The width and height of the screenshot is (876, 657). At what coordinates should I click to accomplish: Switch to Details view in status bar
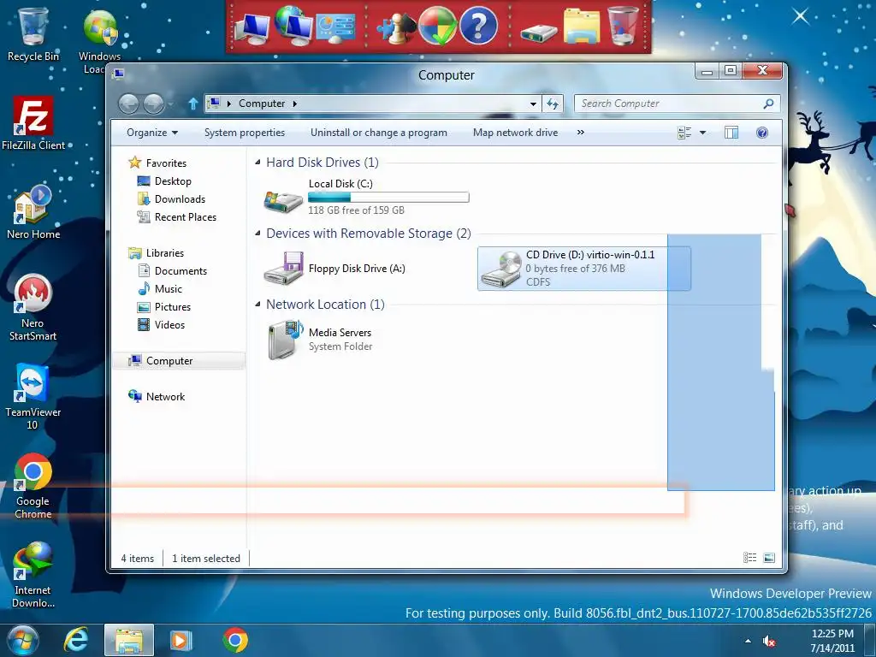pyautogui.click(x=749, y=557)
